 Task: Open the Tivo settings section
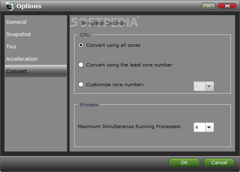click(x=36, y=46)
